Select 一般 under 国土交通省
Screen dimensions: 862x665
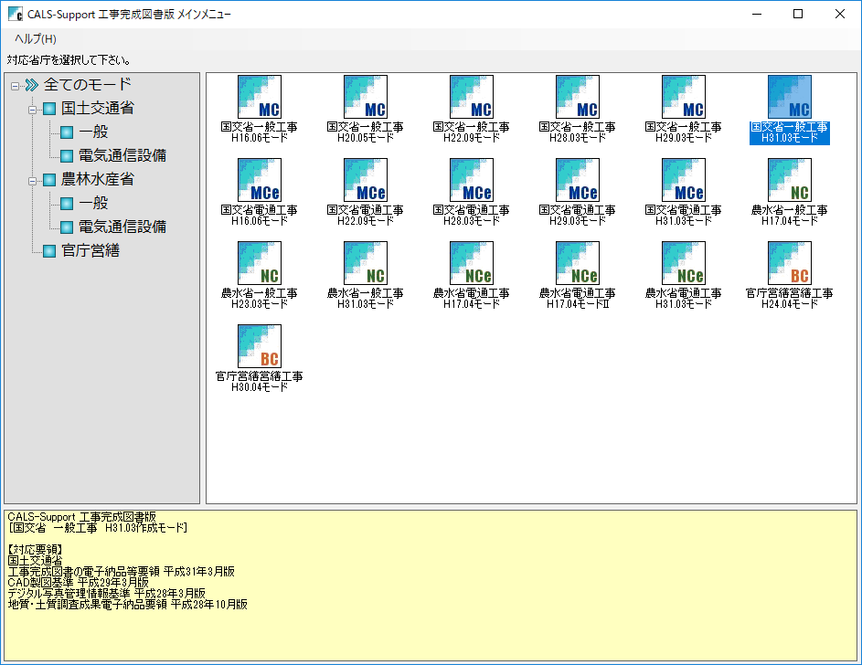[93, 132]
